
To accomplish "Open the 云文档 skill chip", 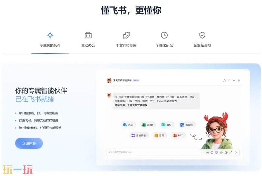I will click(x=187, y=125).
